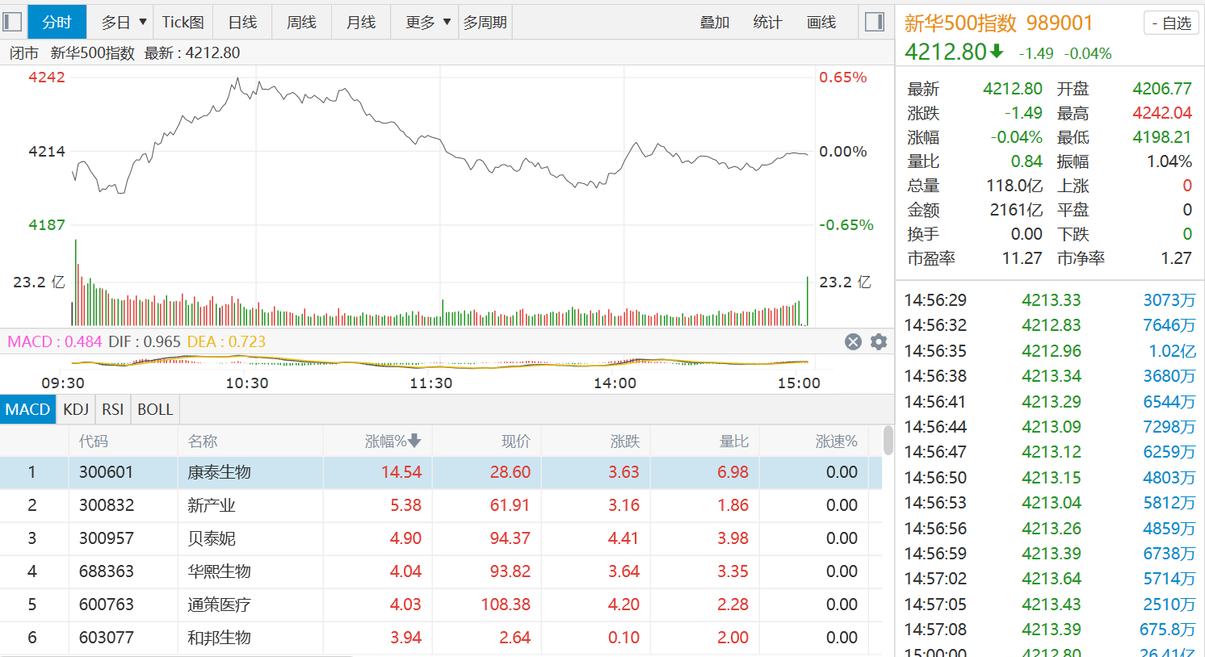Click the DEA : 0.723 value label
This screenshot has height=657, width=1205.
click(226, 341)
